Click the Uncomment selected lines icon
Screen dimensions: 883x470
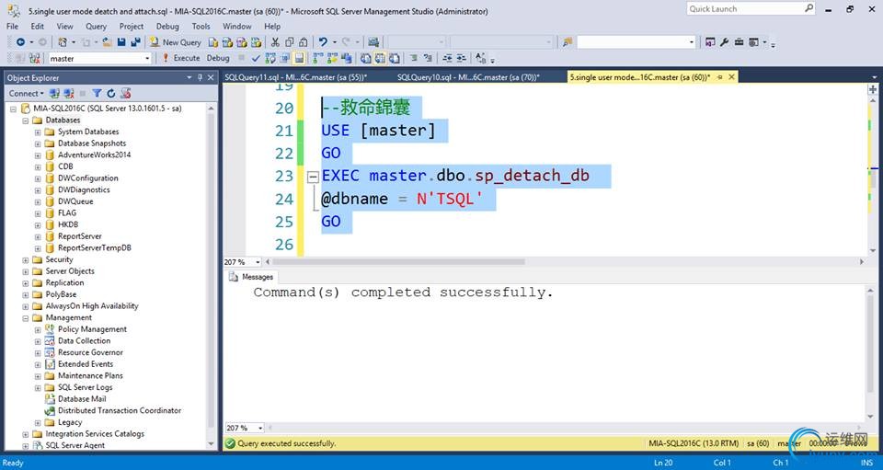pyautogui.click(x=428, y=58)
